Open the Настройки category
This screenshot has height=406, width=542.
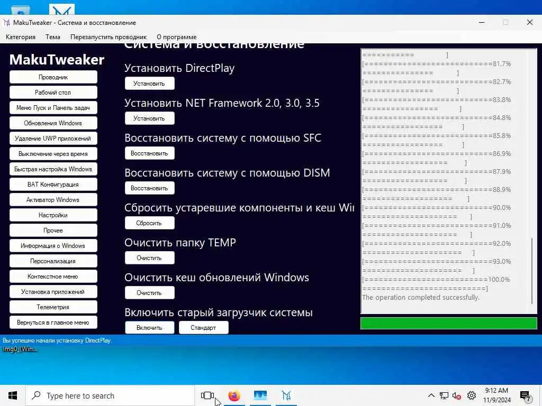(x=53, y=215)
